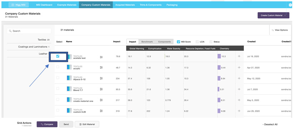Image resolution: width=294 pixels, height=131 pixels.
Task: Click the acetate test material thumbnail
Action: pos(69,57)
